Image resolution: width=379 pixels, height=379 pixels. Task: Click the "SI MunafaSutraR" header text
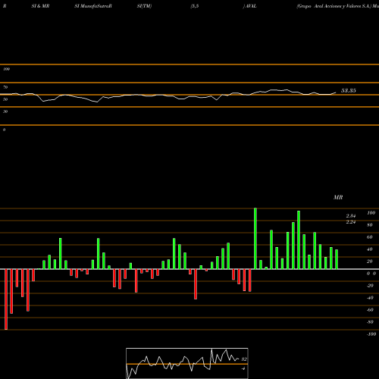pos(93,6)
